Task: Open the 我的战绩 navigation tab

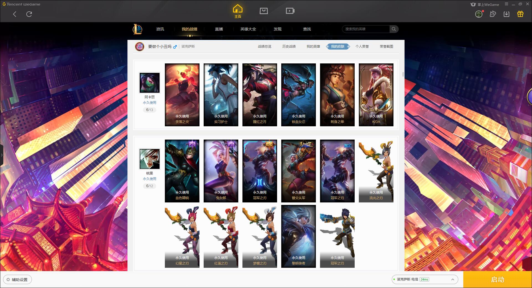Action: (x=190, y=29)
